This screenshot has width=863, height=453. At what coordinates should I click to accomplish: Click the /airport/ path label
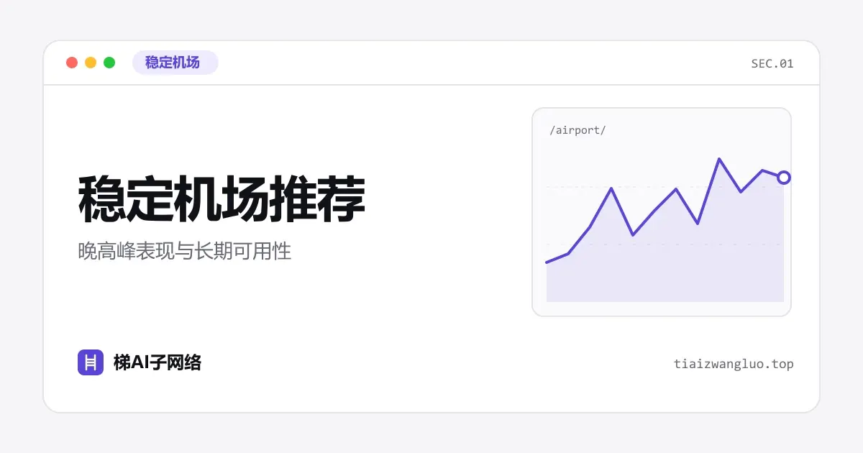tap(577, 130)
